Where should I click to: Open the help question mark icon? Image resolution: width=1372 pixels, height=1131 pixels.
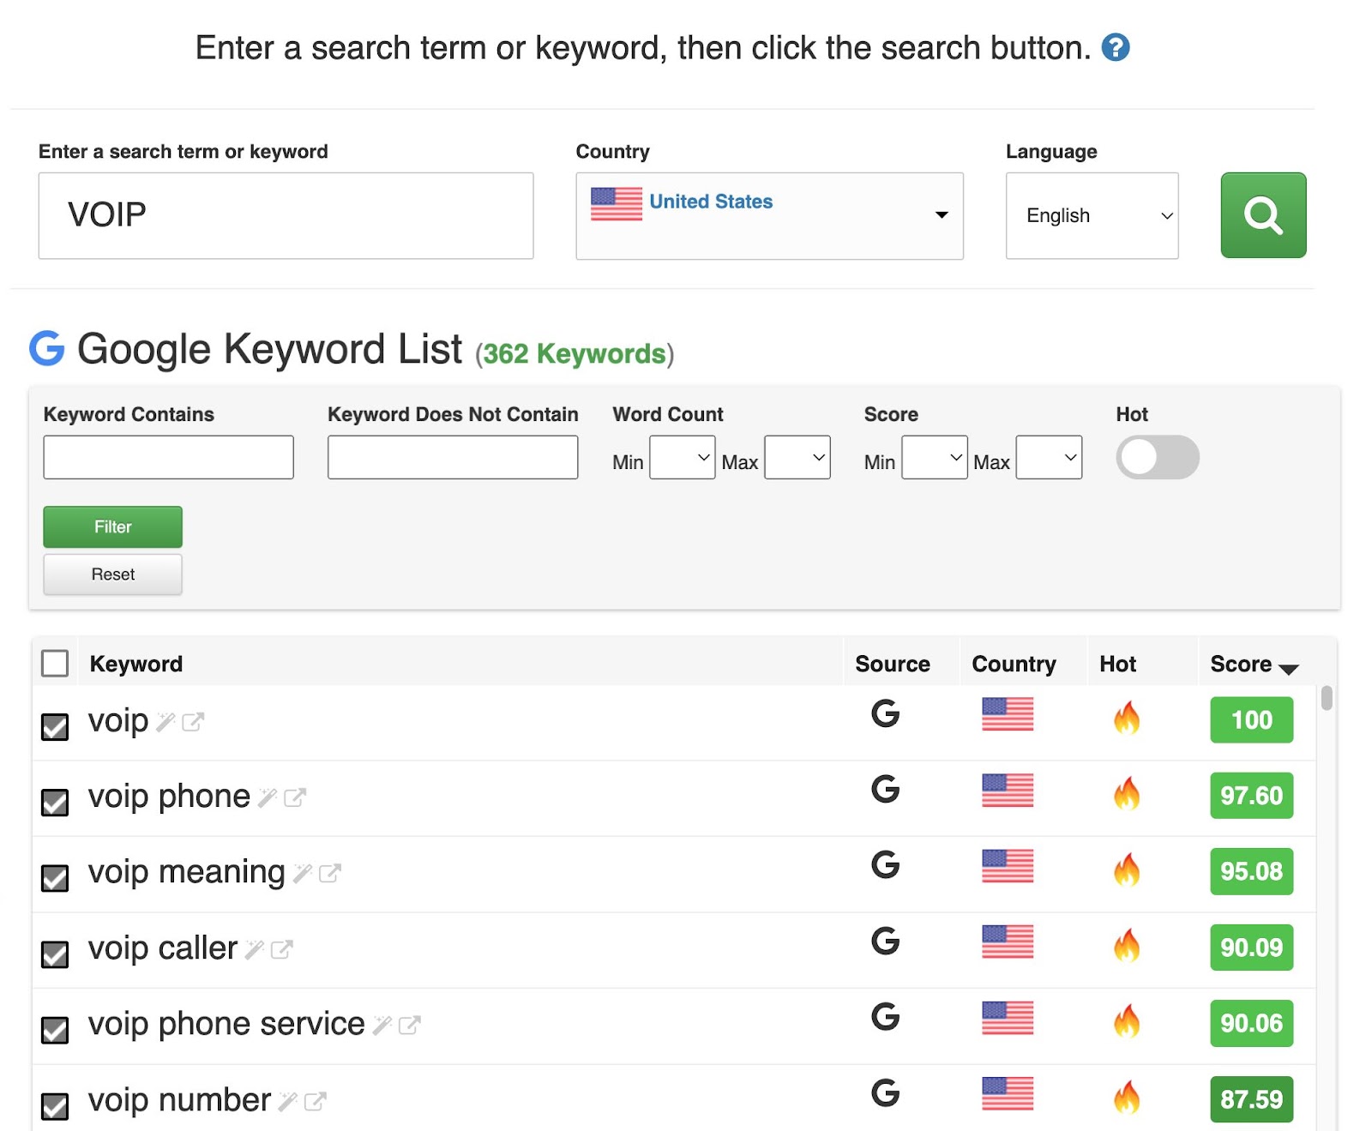click(x=1116, y=48)
